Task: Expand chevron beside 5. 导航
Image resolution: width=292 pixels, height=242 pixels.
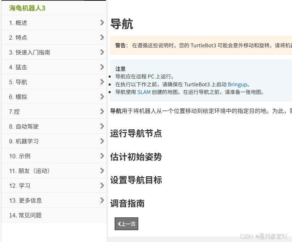Action: [x=102, y=82]
